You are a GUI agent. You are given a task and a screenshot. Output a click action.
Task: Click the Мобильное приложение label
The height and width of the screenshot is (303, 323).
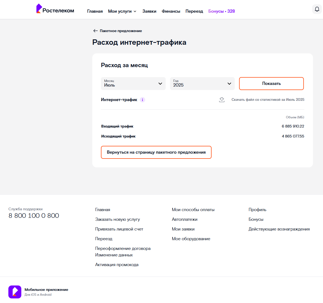(x=46, y=290)
